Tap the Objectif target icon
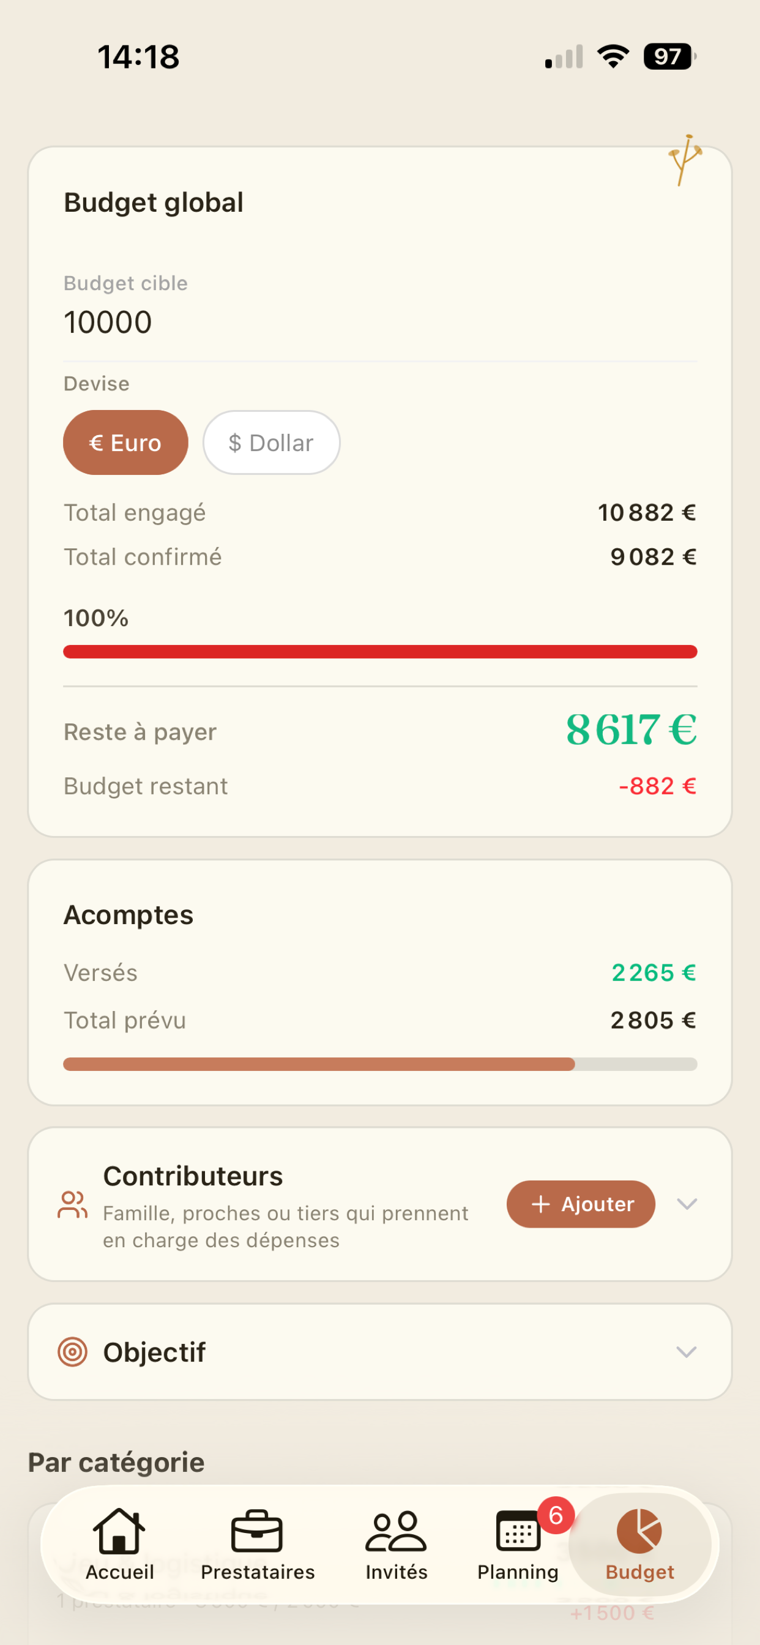The height and width of the screenshot is (1645, 760). pos(72,1352)
